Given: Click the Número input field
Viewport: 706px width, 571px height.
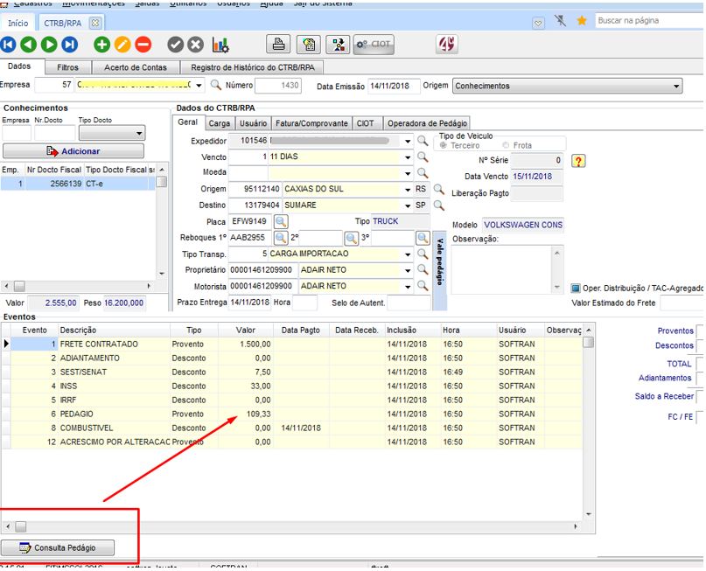Looking at the screenshot, I should (277, 86).
